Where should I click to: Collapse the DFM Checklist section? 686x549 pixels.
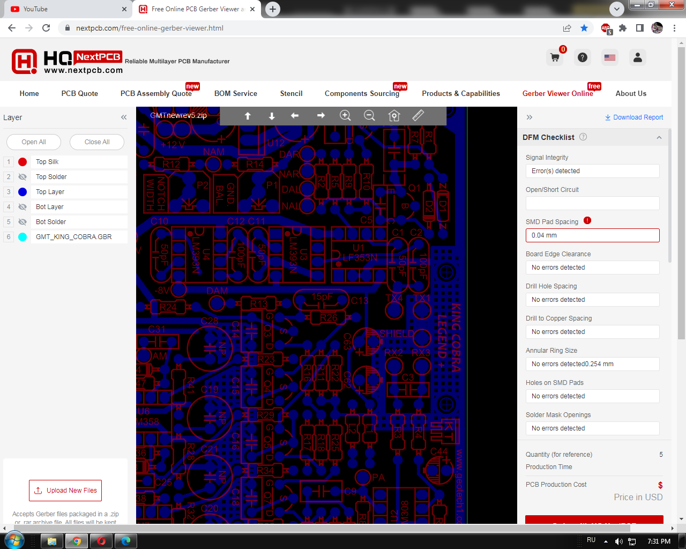coord(659,137)
